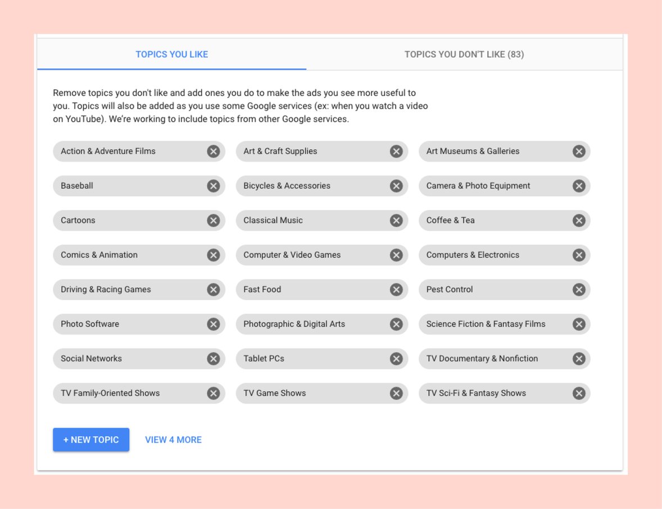Viewport: 662px width, 509px height.
Task: Remove Art & Craft Supplies topic
Action: [396, 151]
